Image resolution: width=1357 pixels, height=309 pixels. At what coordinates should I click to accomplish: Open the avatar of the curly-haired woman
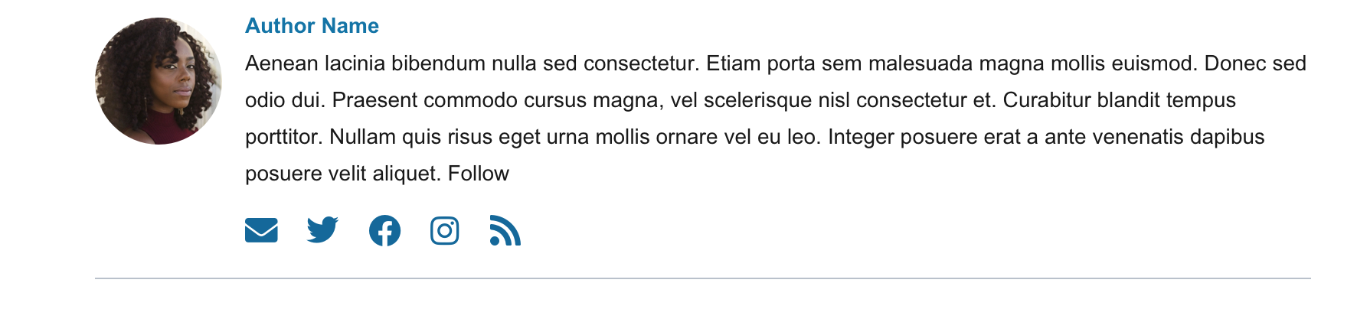tap(159, 81)
